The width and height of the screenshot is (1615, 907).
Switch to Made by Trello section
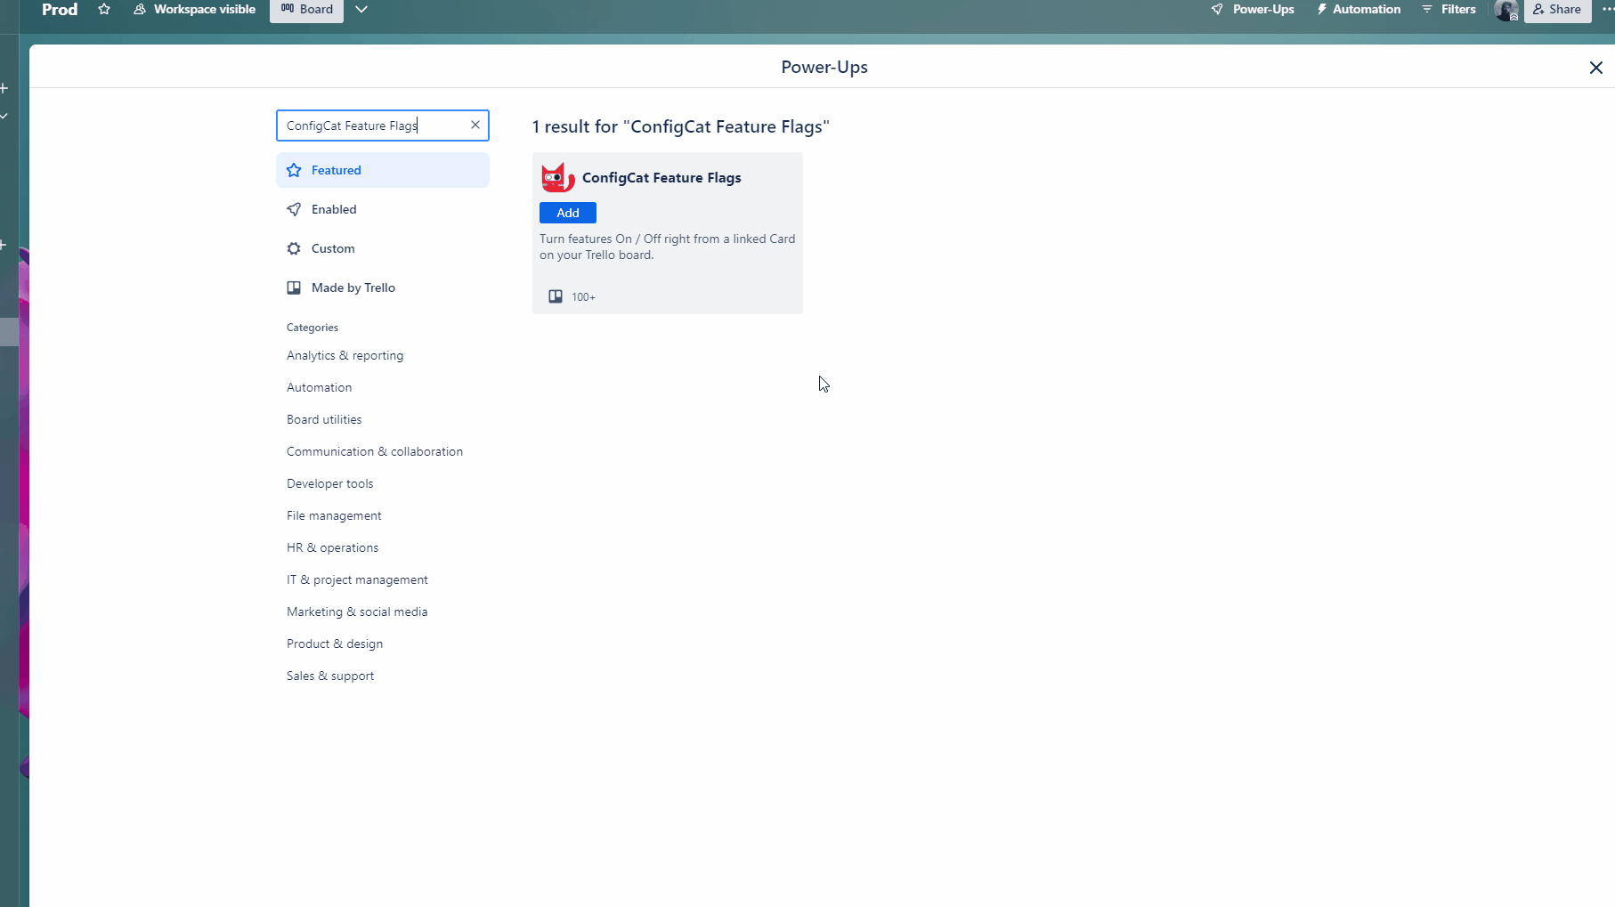click(353, 287)
